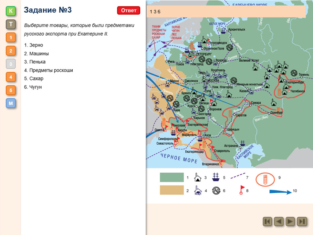
Task: Click the sailing ship legend icon
Action: click(x=216, y=178)
